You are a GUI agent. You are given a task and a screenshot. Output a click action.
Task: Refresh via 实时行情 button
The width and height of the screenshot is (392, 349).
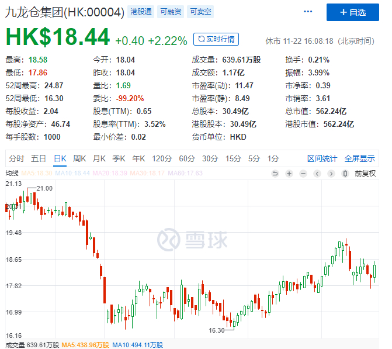216,39
